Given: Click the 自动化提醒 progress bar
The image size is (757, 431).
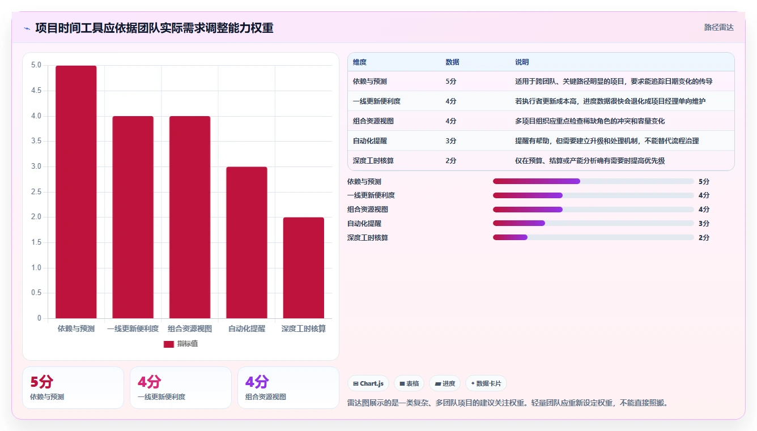Looking at the screenshot, I should click(593, 223).
